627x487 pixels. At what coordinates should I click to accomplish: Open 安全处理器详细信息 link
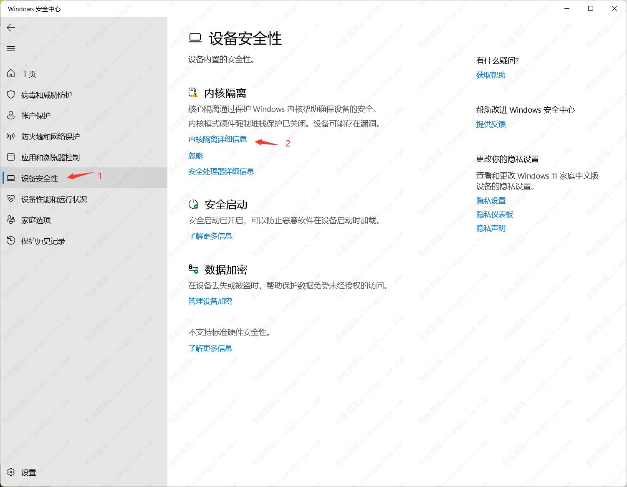[221, 171]
